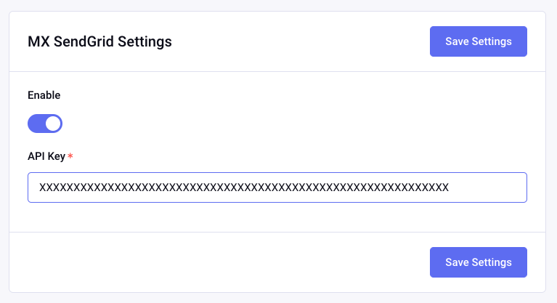Click the MX SendGrid Settings heading
This screenshot has width=557, height=303.
point(99,41)
